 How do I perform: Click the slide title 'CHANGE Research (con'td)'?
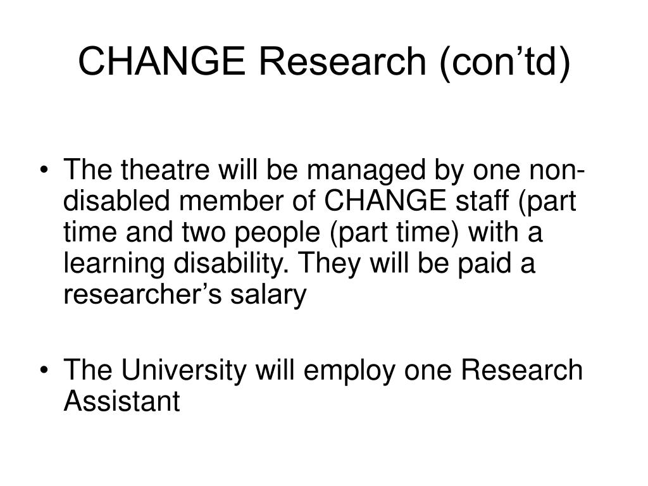[324, 62]
